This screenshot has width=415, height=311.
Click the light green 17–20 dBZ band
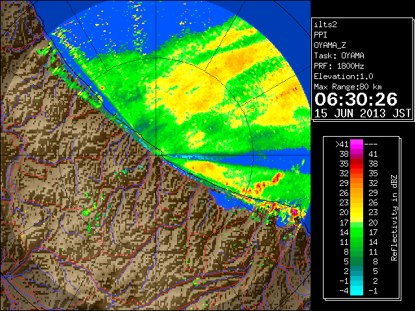357,222
